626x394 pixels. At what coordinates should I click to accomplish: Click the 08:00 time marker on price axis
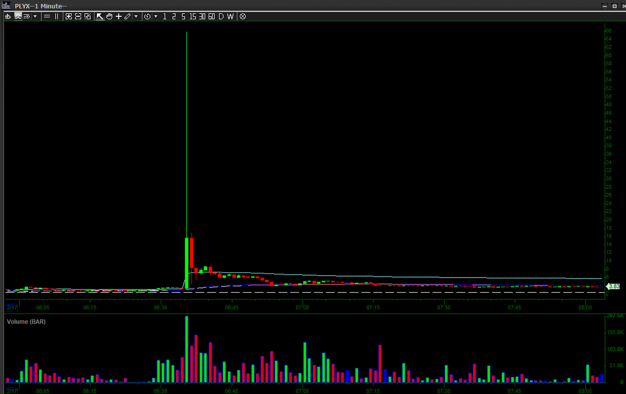[x=585, y=308]
